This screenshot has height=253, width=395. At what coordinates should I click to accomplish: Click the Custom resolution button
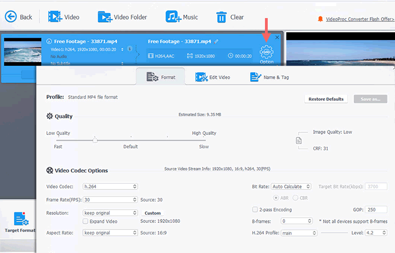pos(153,213)
